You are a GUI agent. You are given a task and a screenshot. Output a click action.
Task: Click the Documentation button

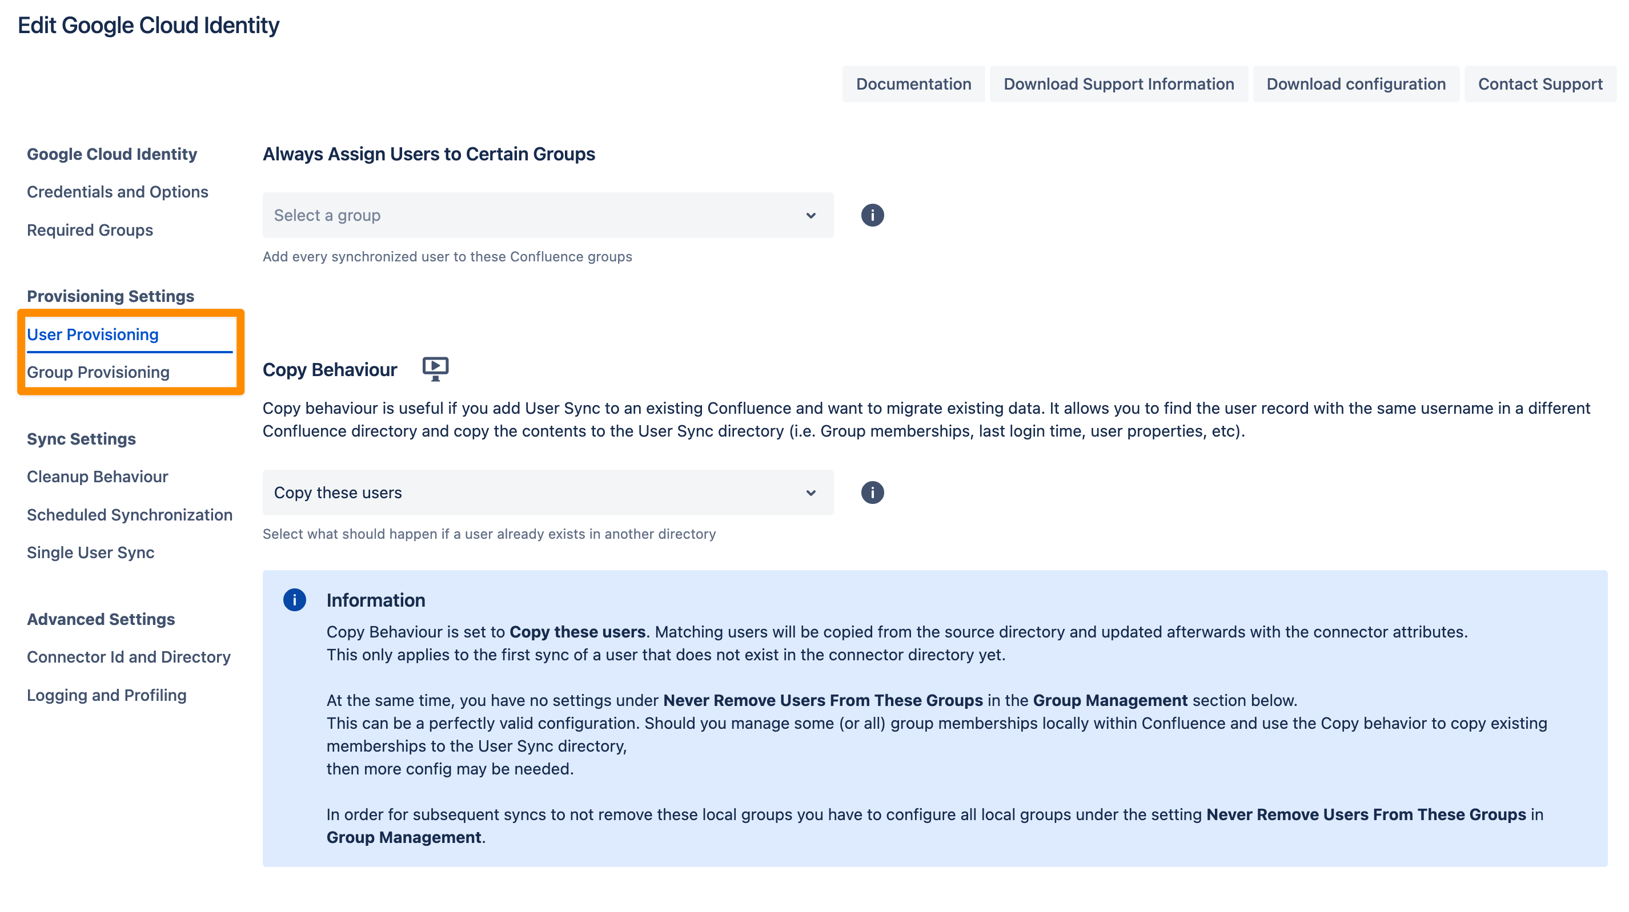pos(913,83)
